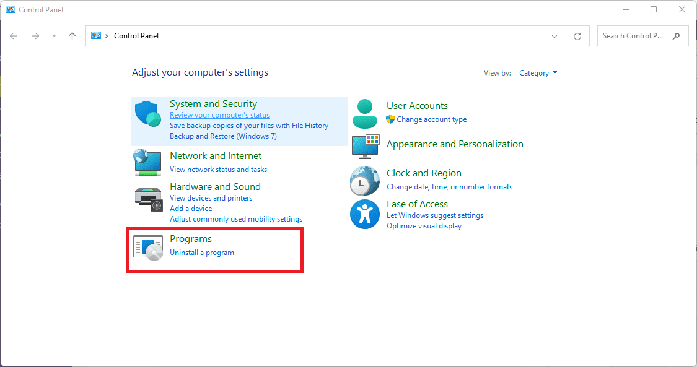Expand the address bar breadcrumb chevron
Viewport: 697px width, 367px height.
click(x=107, y=36)
